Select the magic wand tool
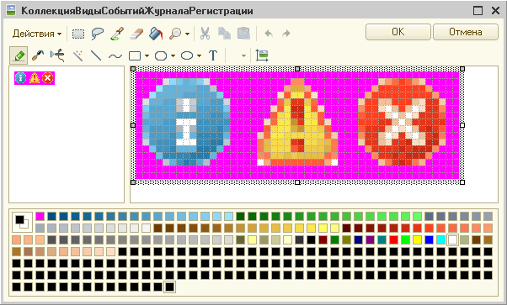This screenshot has width=507, height=305. coord(77,55)
